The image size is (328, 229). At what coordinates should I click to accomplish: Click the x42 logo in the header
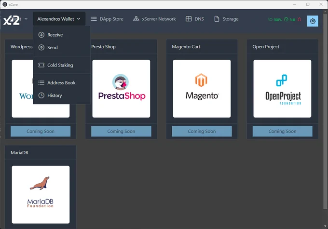click(12, 20)
